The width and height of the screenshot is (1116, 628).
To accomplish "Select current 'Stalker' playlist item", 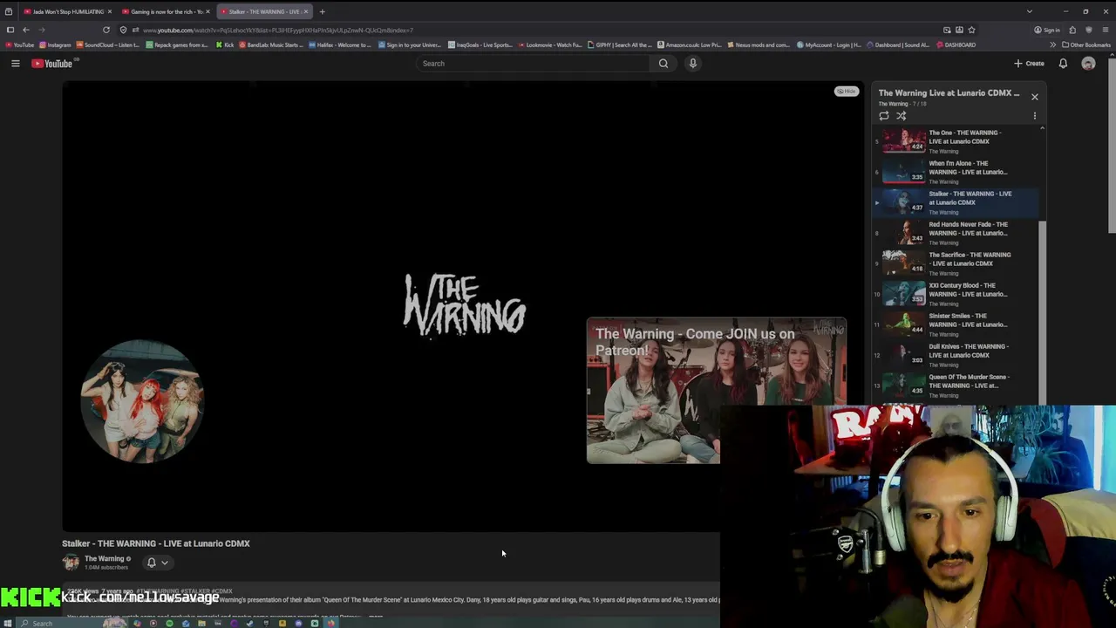I will (956, 201).
